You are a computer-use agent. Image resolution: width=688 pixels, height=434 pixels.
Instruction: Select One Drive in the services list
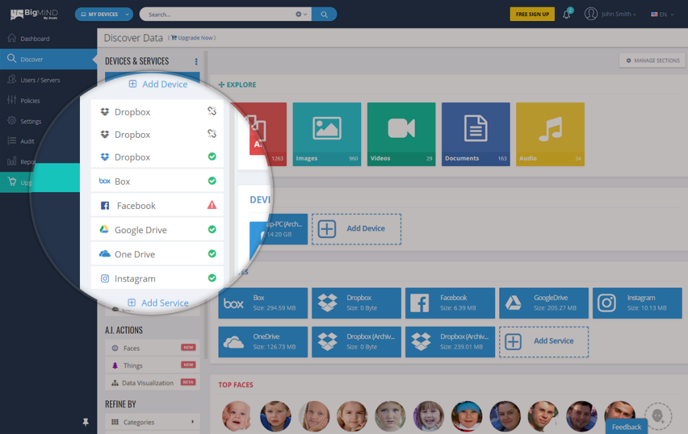click(x=157, y=254)
